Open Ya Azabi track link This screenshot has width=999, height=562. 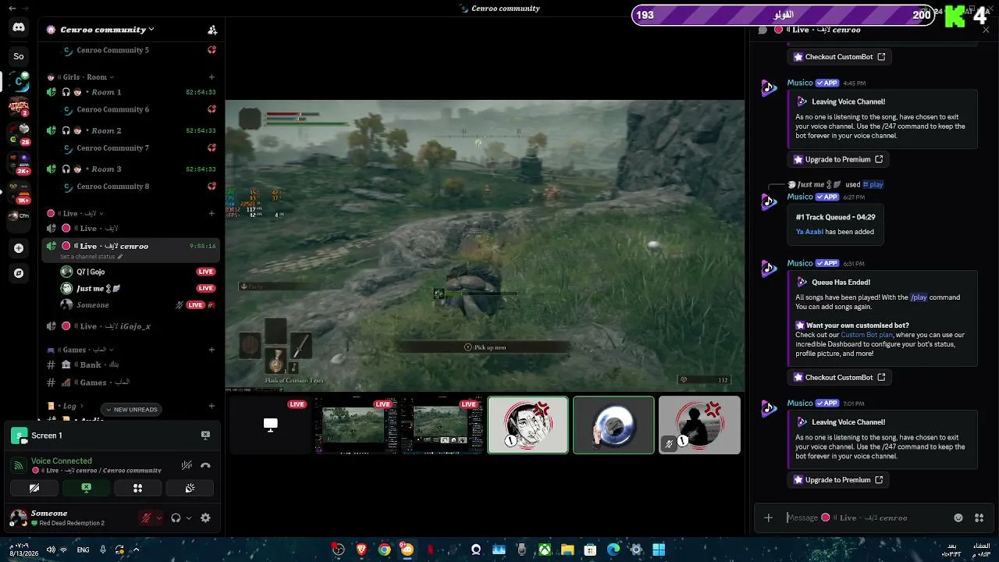point(809,232)
